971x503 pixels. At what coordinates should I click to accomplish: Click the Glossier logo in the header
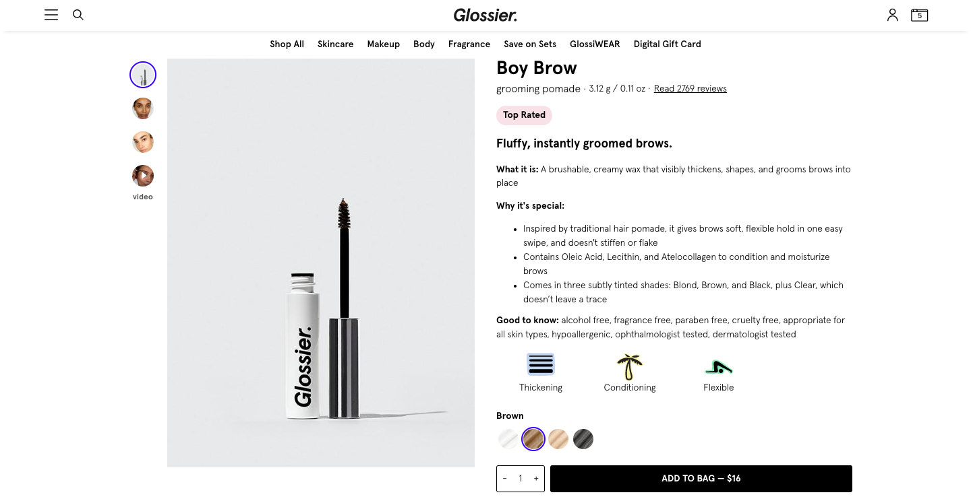pyautogui.click(x=485, y=15)
